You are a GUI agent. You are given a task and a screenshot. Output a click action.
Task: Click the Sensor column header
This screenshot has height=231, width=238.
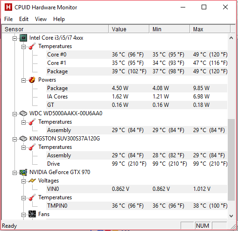(x=55, y=29)
